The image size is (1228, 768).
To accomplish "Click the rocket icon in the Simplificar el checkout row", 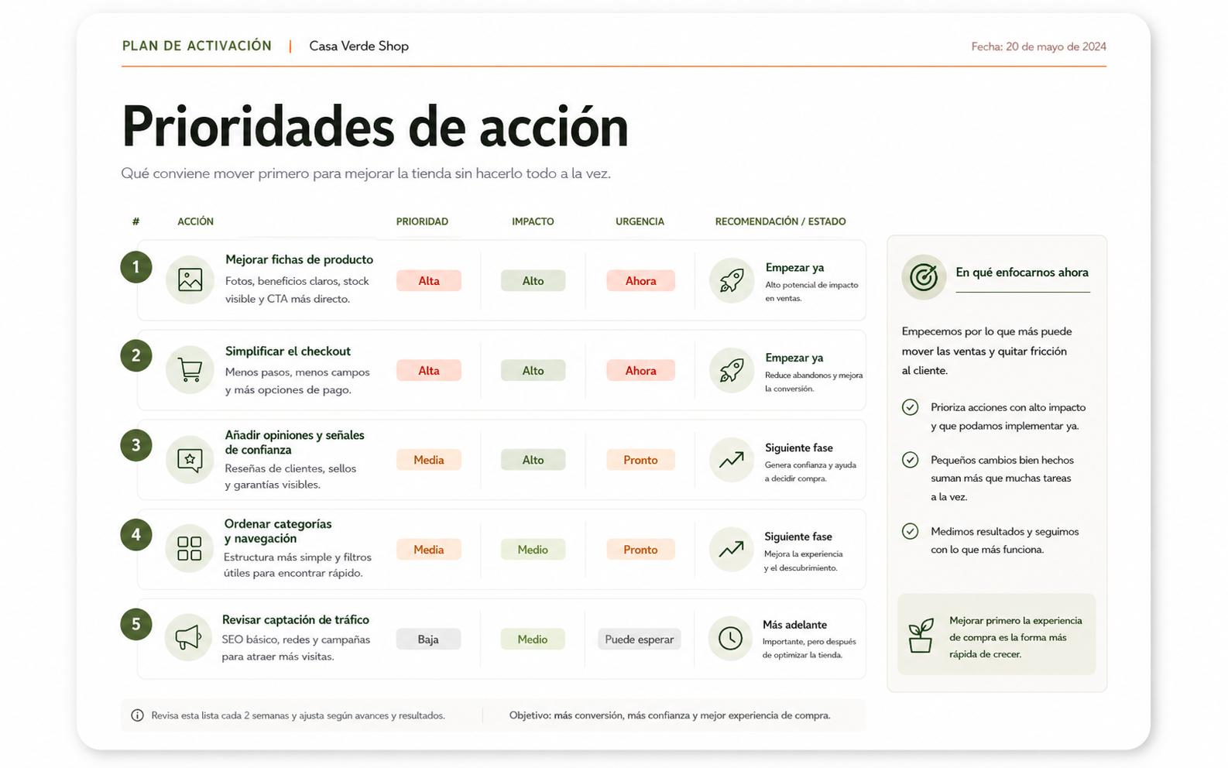I will [x=732, y=370].
